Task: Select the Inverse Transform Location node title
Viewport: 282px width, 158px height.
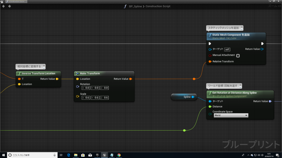Action: (x=38, y=74)
